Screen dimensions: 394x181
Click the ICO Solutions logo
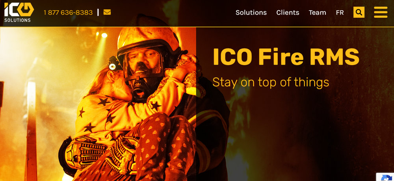pyautogui.click(x=19, y=12)
